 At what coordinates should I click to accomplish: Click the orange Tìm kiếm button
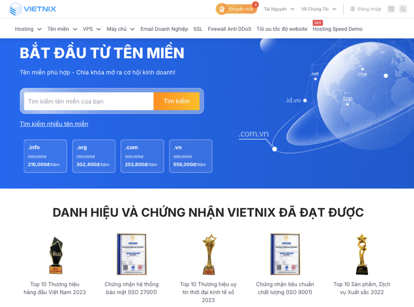point(176,101)
